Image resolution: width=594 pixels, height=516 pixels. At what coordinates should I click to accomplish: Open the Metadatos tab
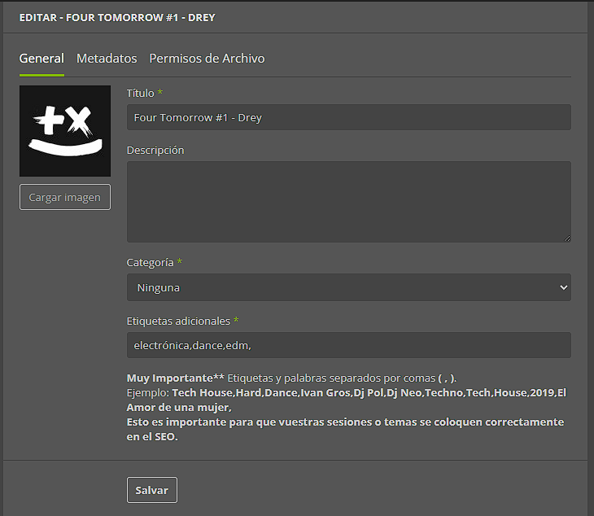click(107, 59)
